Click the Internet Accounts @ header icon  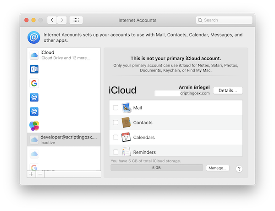pyautogui.click(x=34, y=38)
